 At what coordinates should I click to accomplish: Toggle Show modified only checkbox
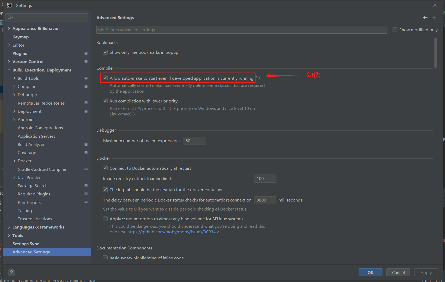[395, 30]
